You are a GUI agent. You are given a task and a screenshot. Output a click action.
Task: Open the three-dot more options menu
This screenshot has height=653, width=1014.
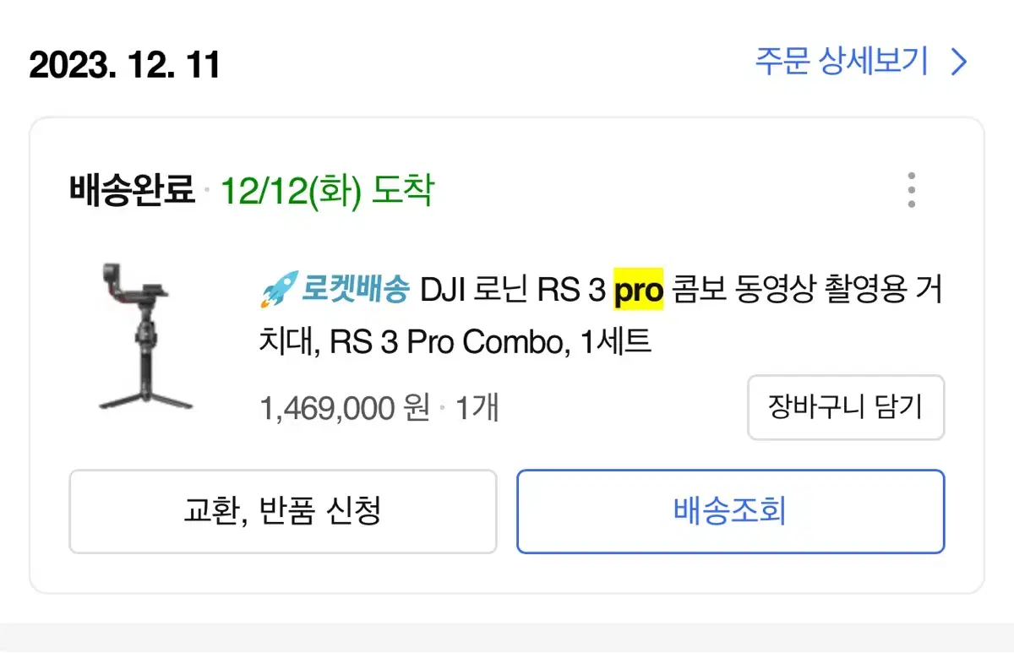[911, 190]
